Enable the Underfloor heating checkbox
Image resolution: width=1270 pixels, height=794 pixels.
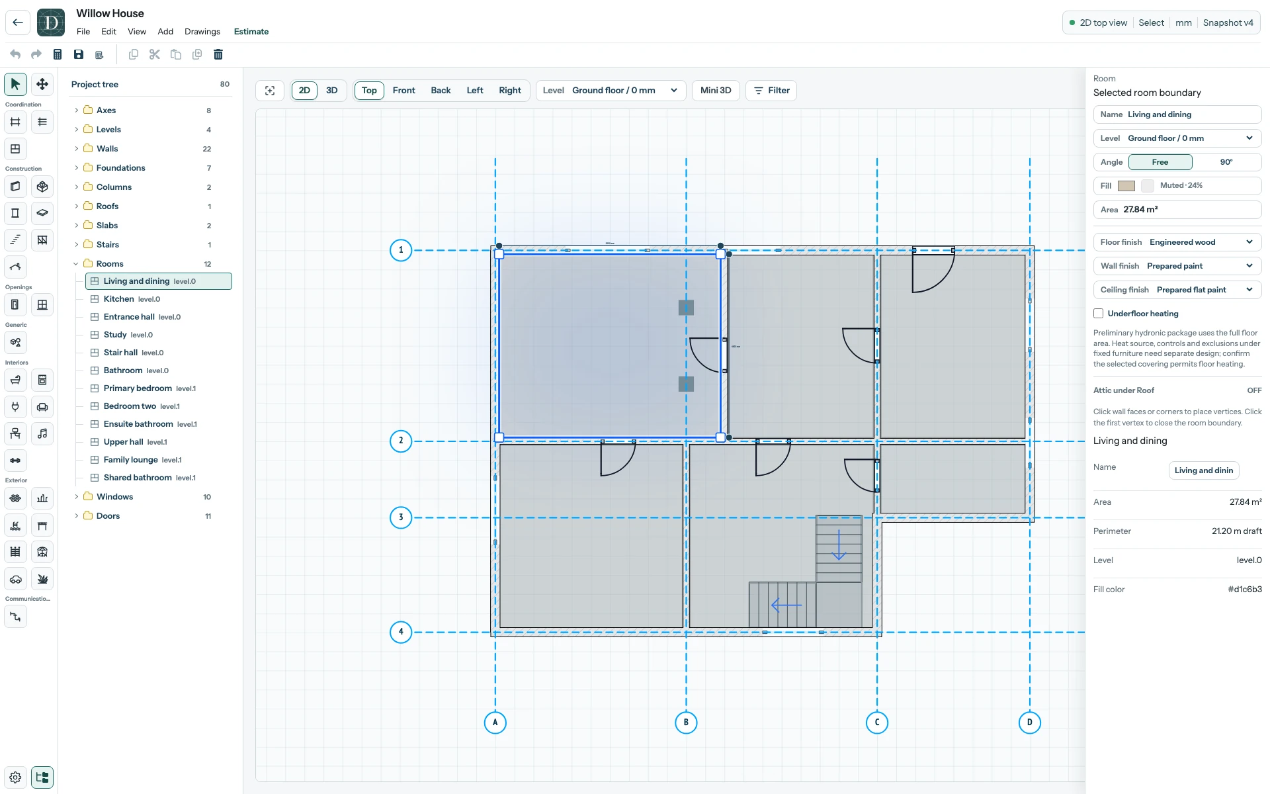[x=1099, y=314]
